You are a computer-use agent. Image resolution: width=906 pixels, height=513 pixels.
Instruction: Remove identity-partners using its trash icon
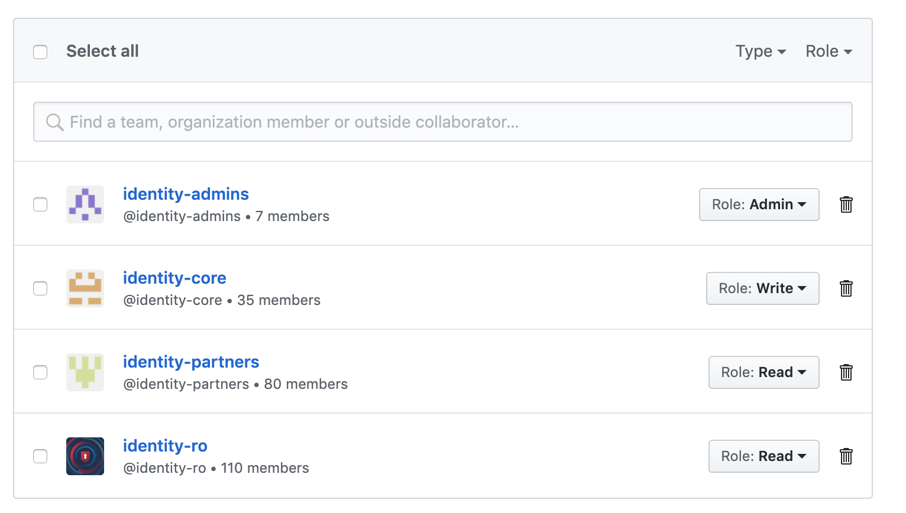pos(846,372)
